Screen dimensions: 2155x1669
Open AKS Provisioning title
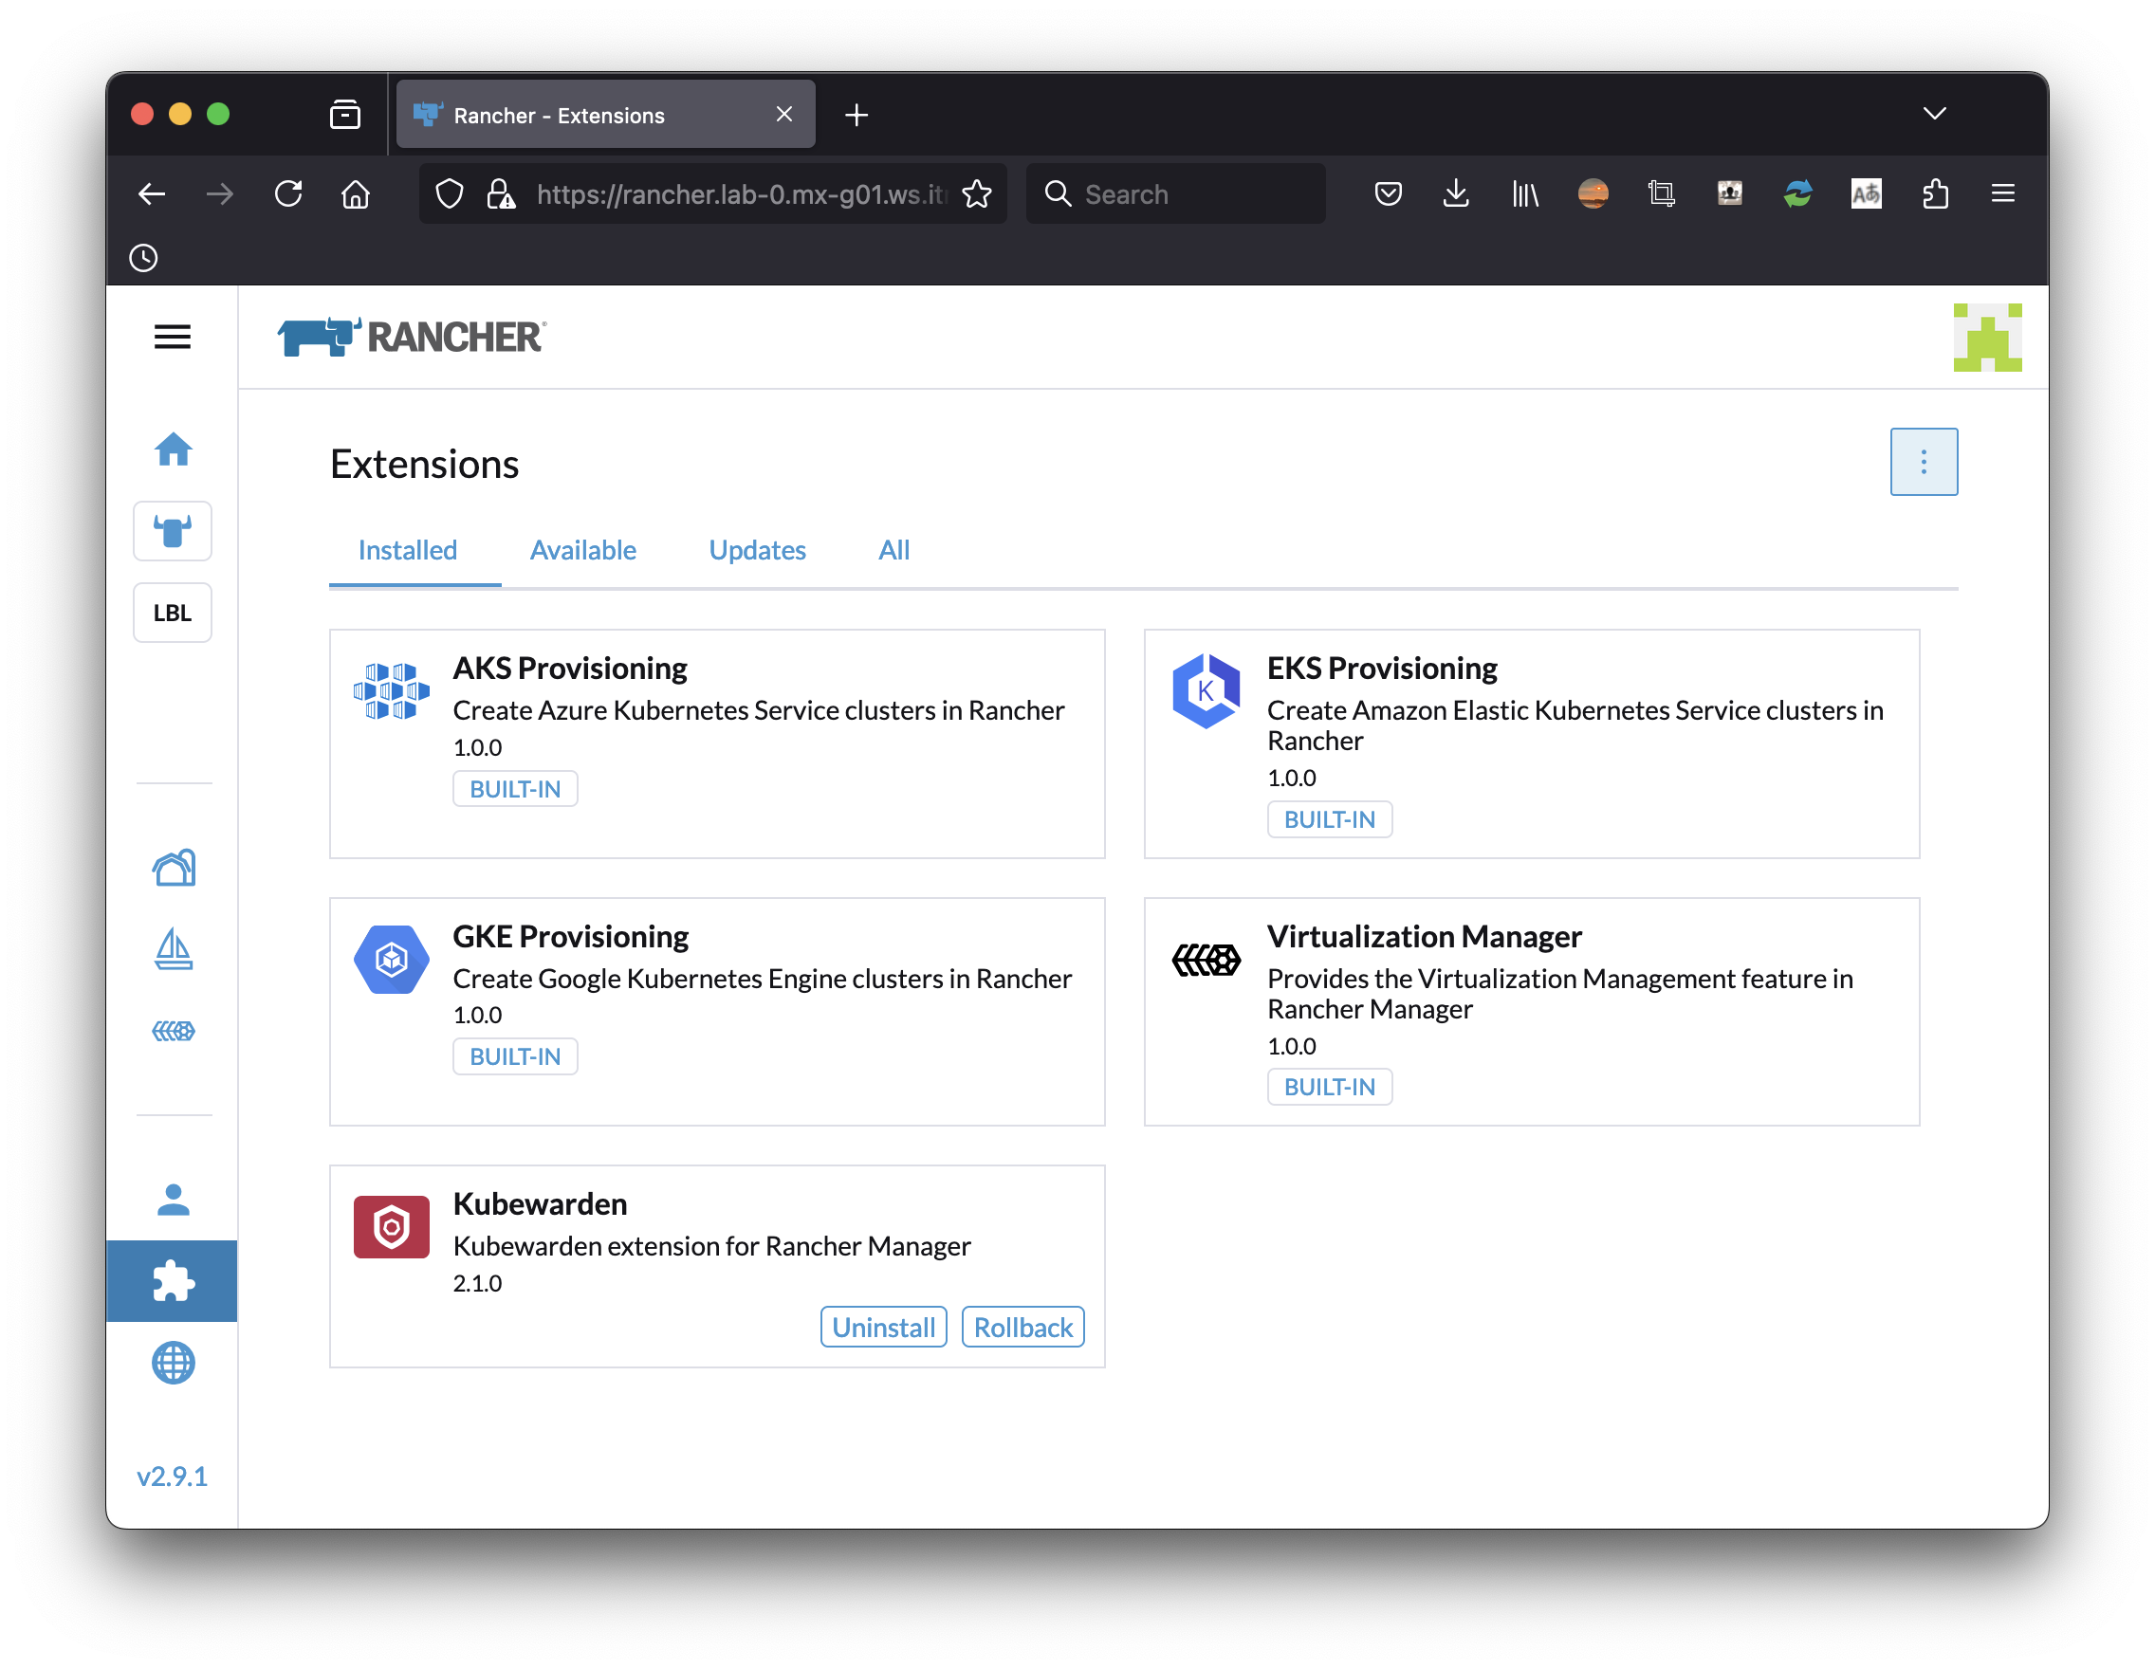point(570,668)
